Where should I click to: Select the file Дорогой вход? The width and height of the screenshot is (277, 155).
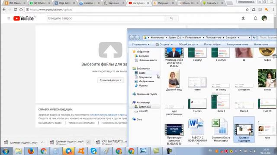click(174, 81)
